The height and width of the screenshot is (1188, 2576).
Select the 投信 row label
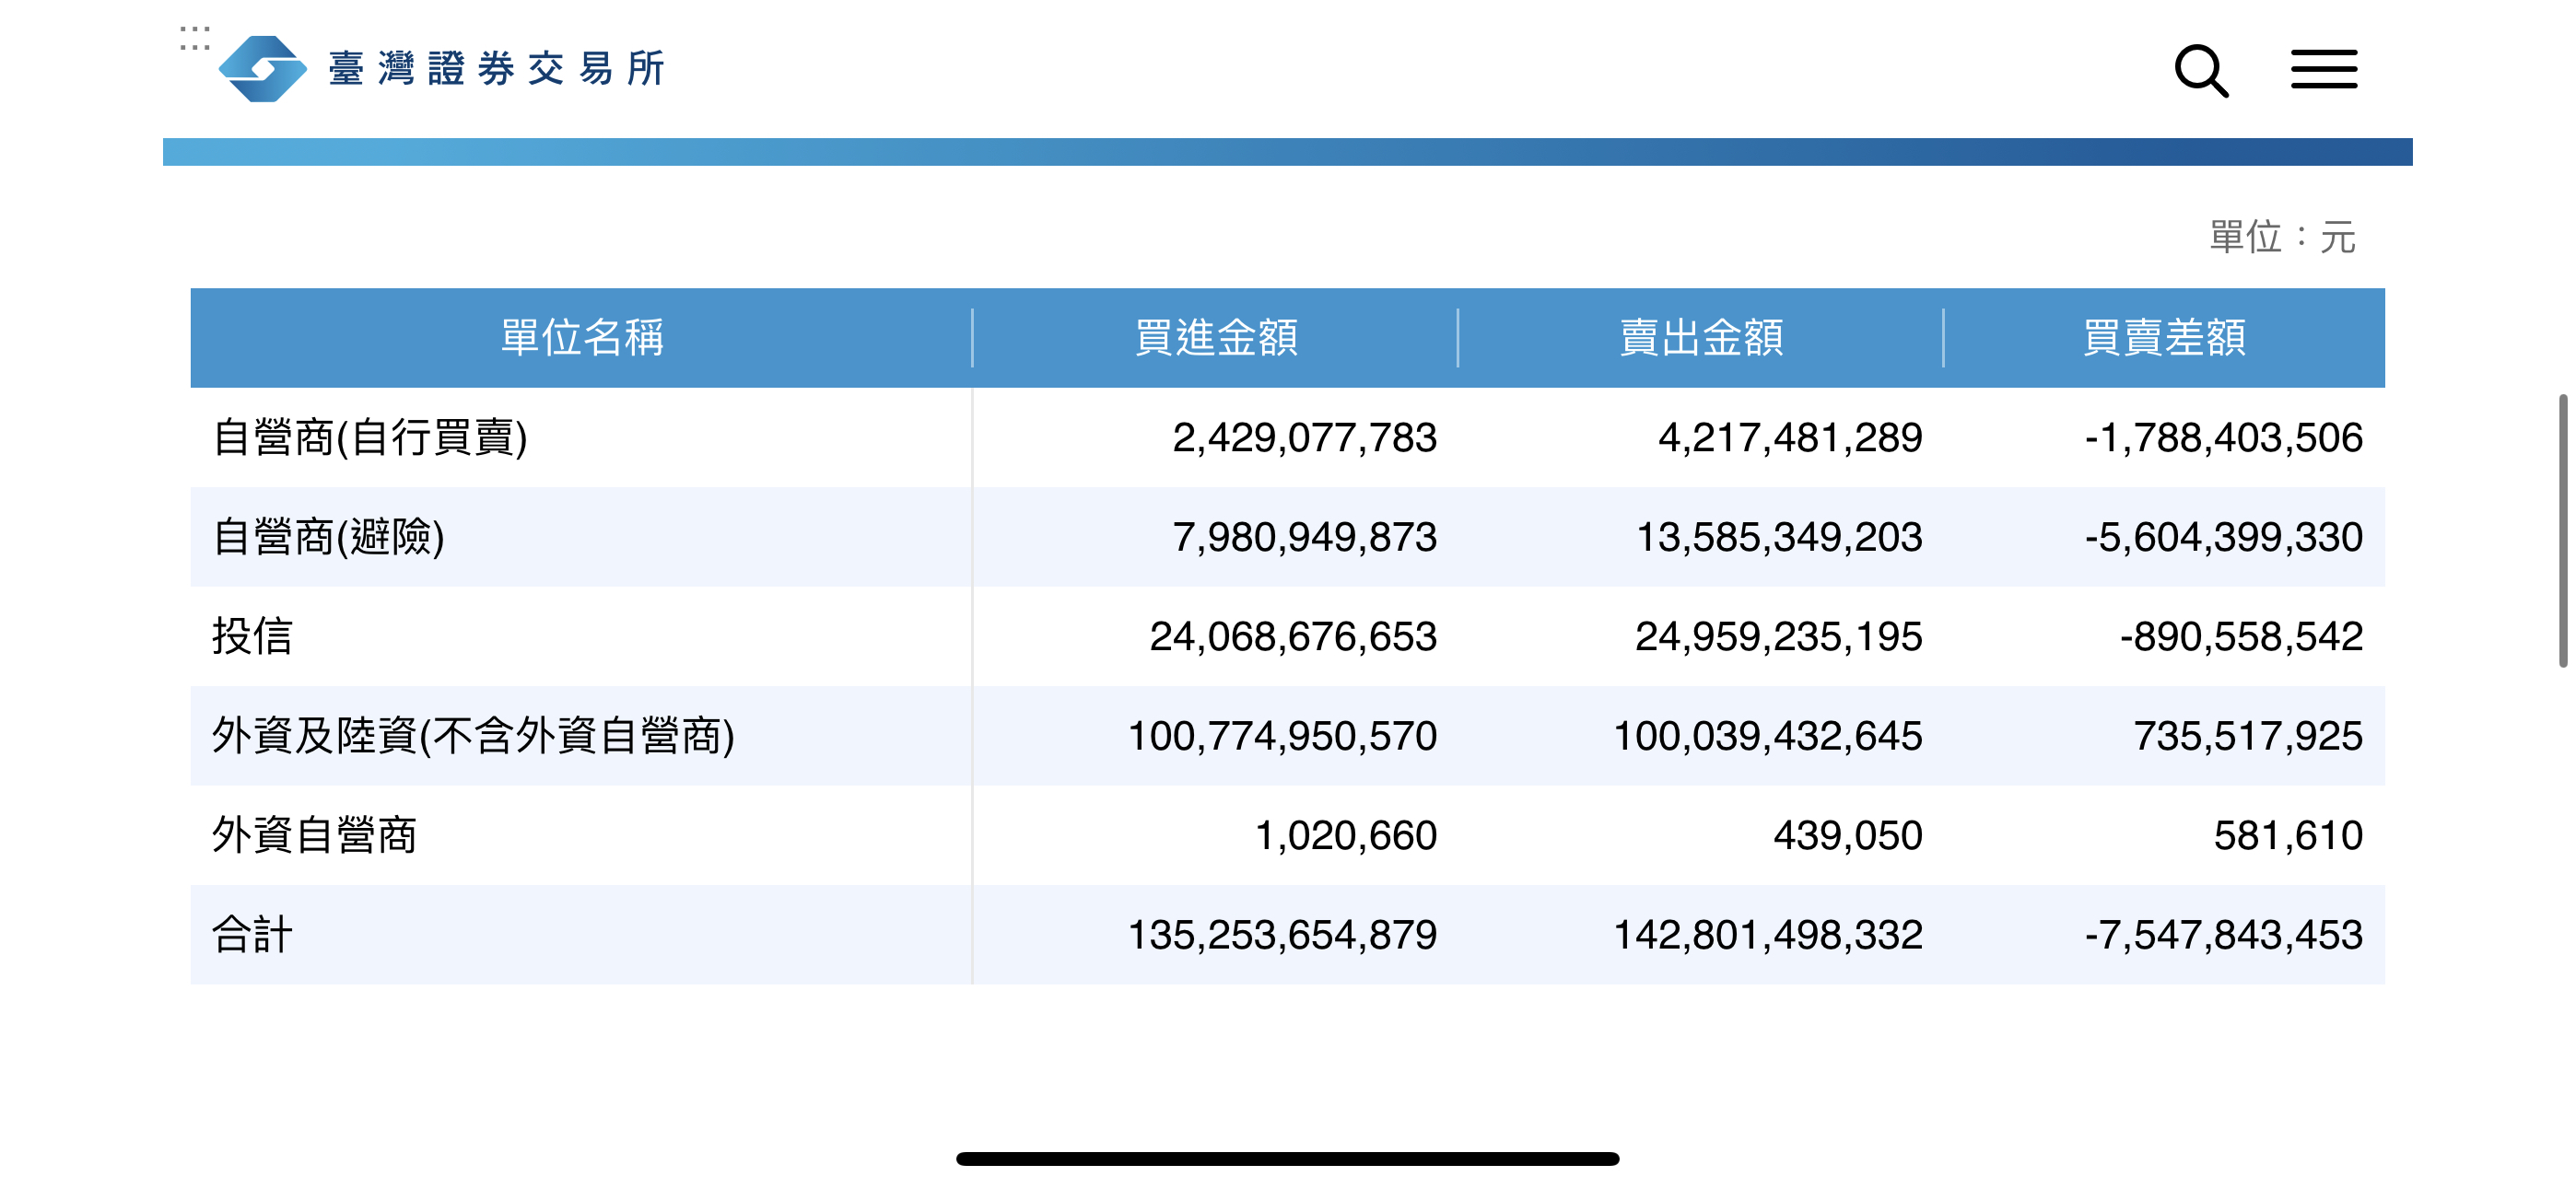click(252, 636)
